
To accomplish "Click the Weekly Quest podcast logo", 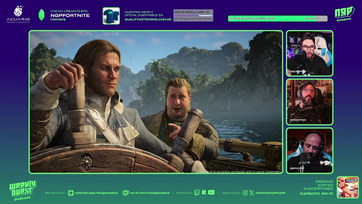I will [23, 191].
